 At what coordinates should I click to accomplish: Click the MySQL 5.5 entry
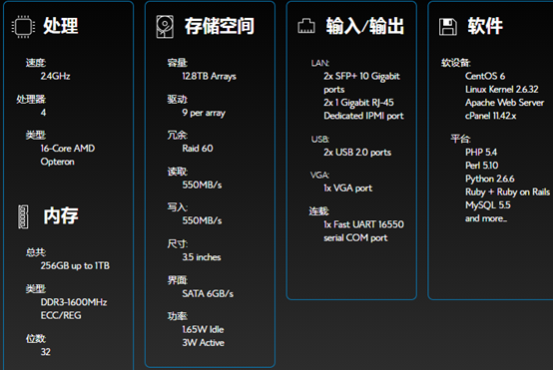pos(488,205)
